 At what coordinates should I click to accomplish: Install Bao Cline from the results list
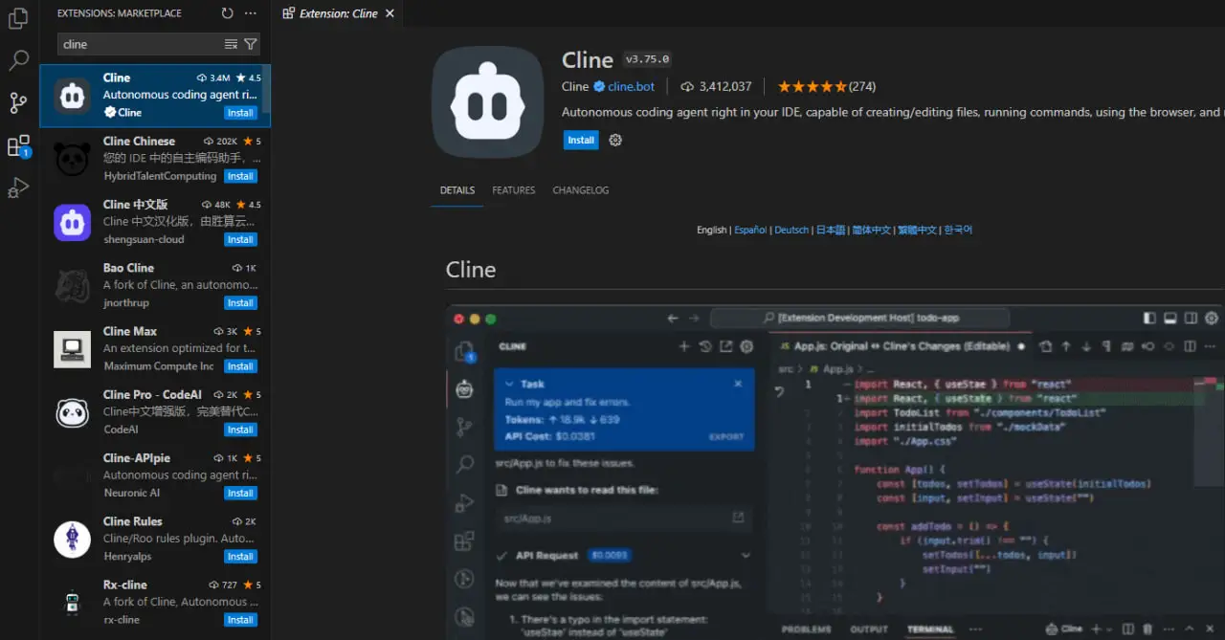click(x=240, y=303)
